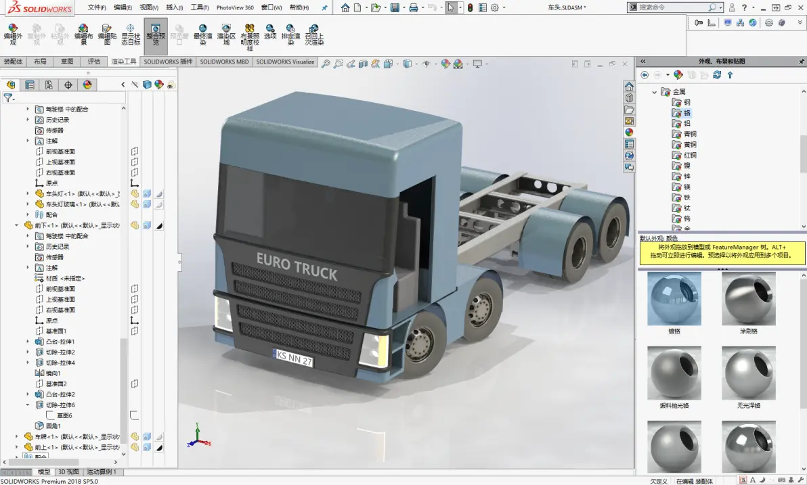Image resolution: width=807 pixels, height=485 pixels.
Task: Click the Zoom to Area icon
Action: pos(338,64)
